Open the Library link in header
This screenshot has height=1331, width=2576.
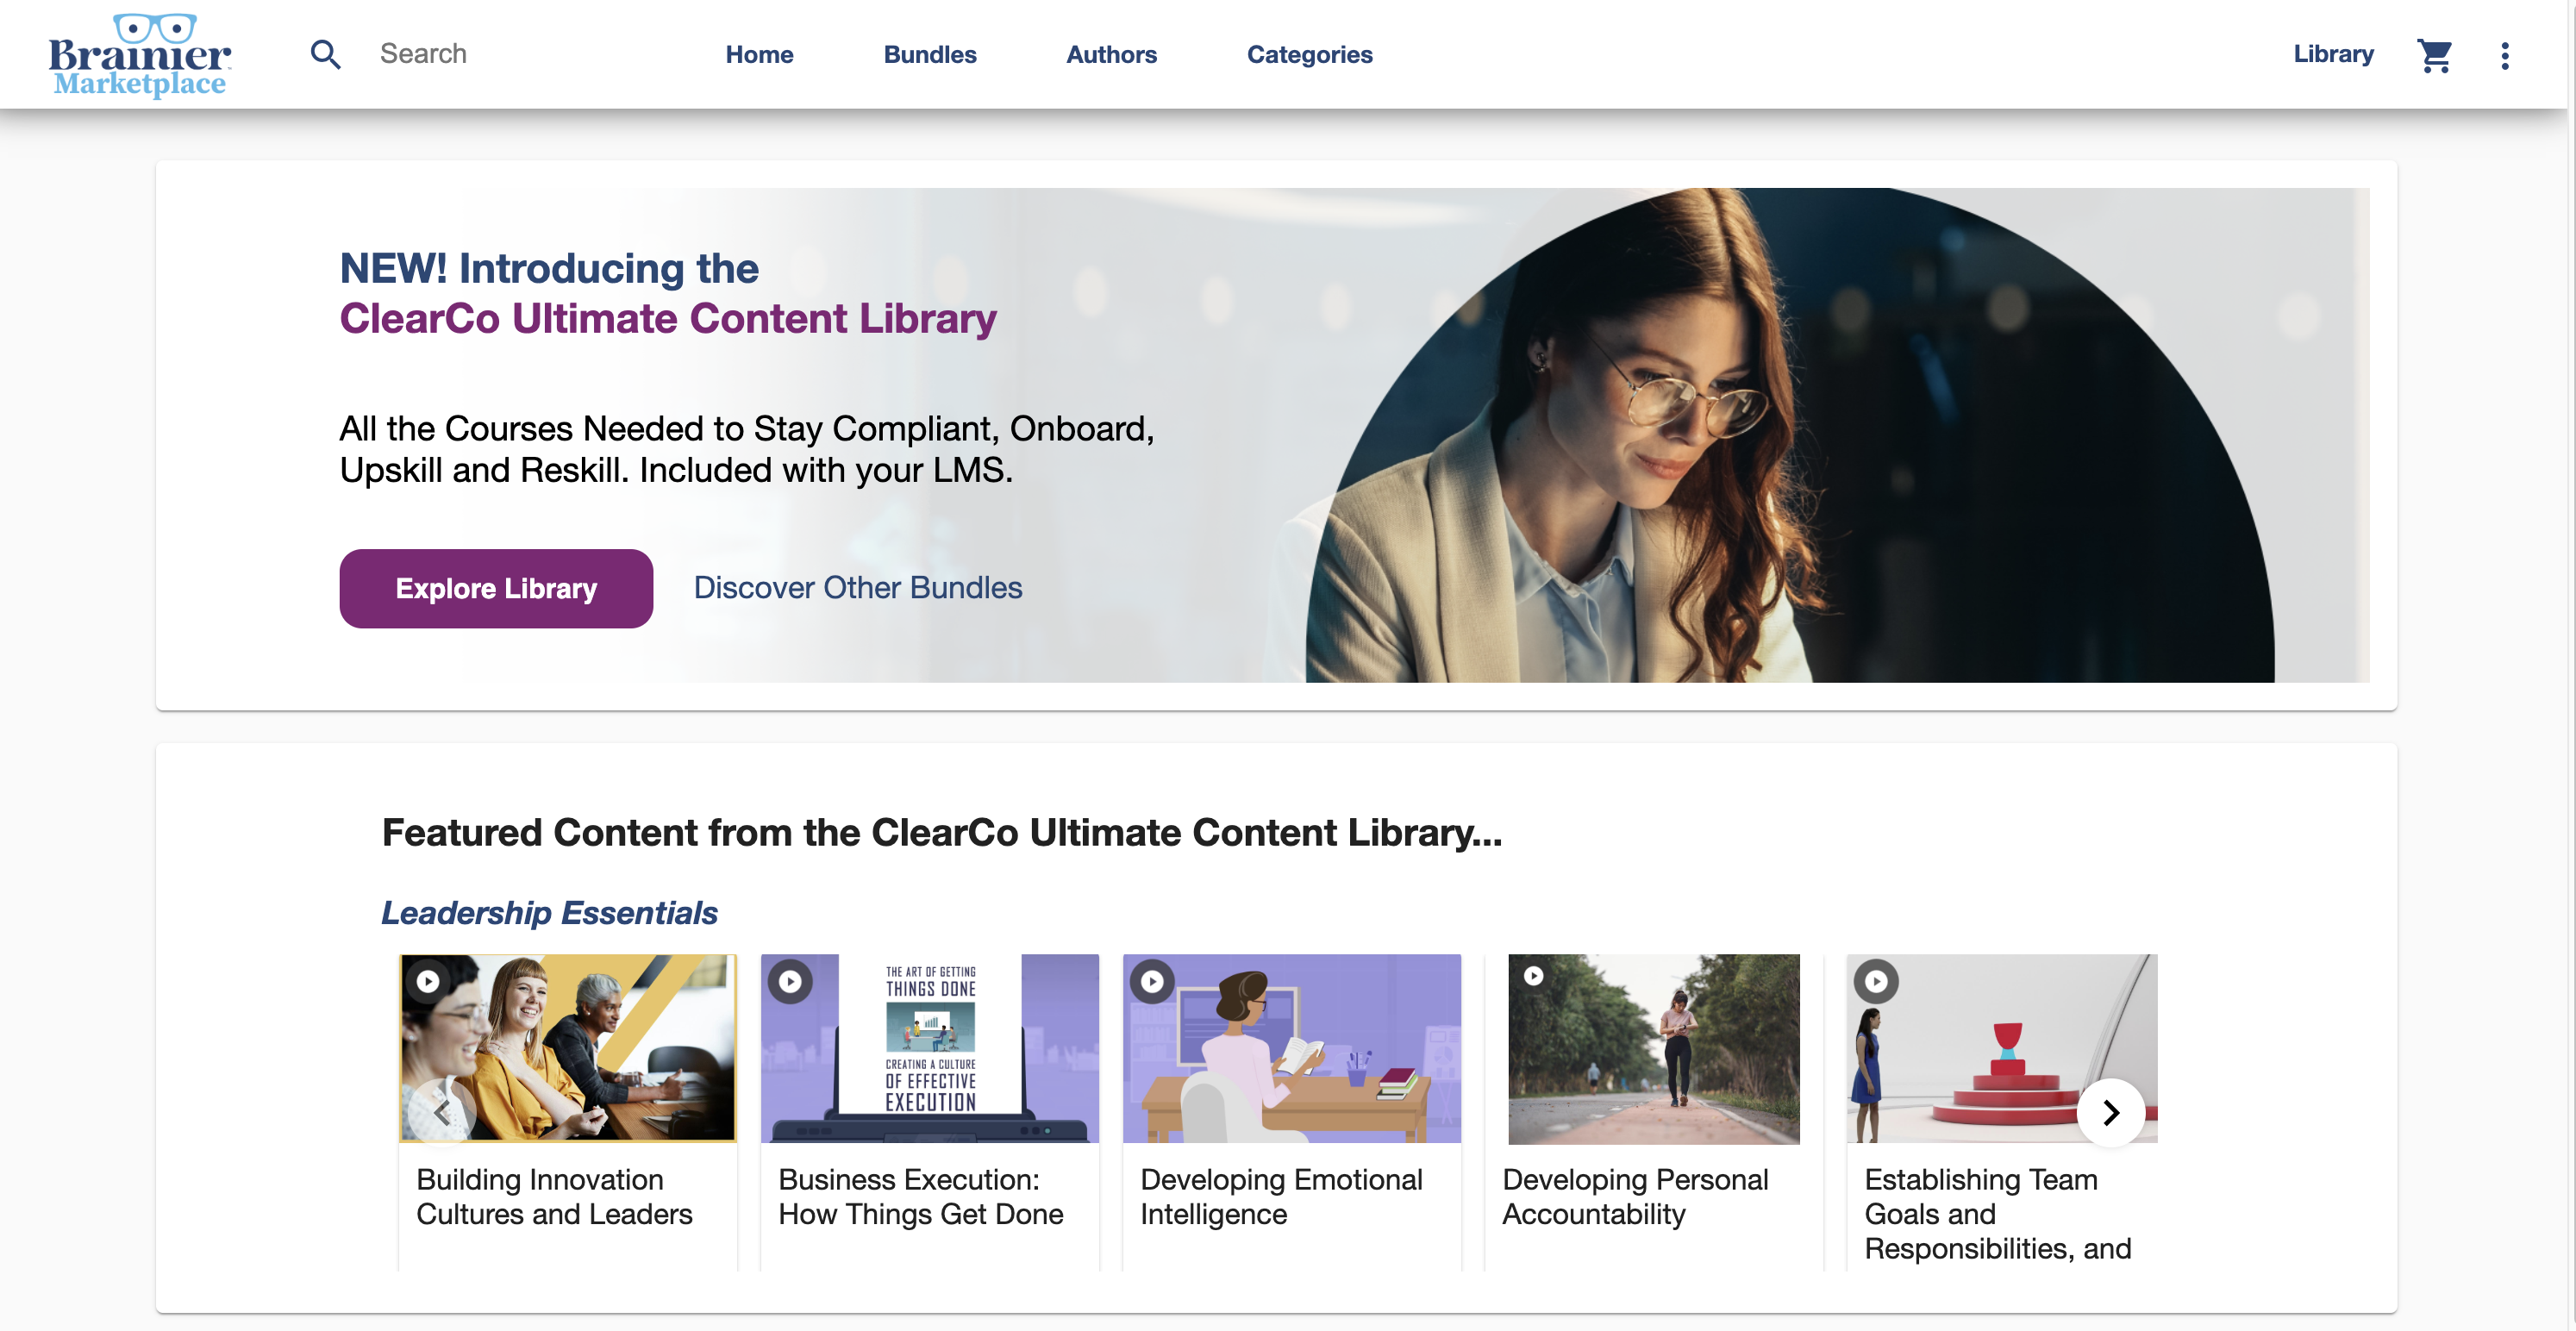[2333, 53]
